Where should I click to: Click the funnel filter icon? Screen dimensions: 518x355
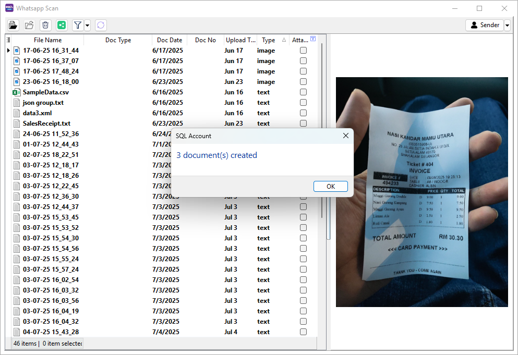coord(78,25)
